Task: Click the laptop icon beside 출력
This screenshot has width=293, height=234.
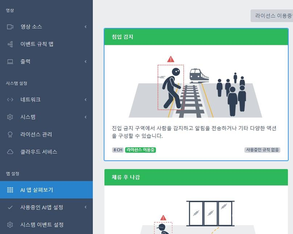Action: point(10,62)
